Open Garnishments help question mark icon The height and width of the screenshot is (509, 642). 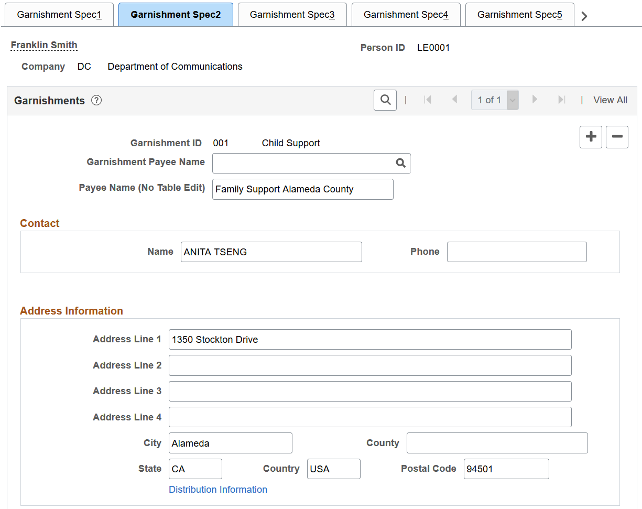(x=96, y=101)
